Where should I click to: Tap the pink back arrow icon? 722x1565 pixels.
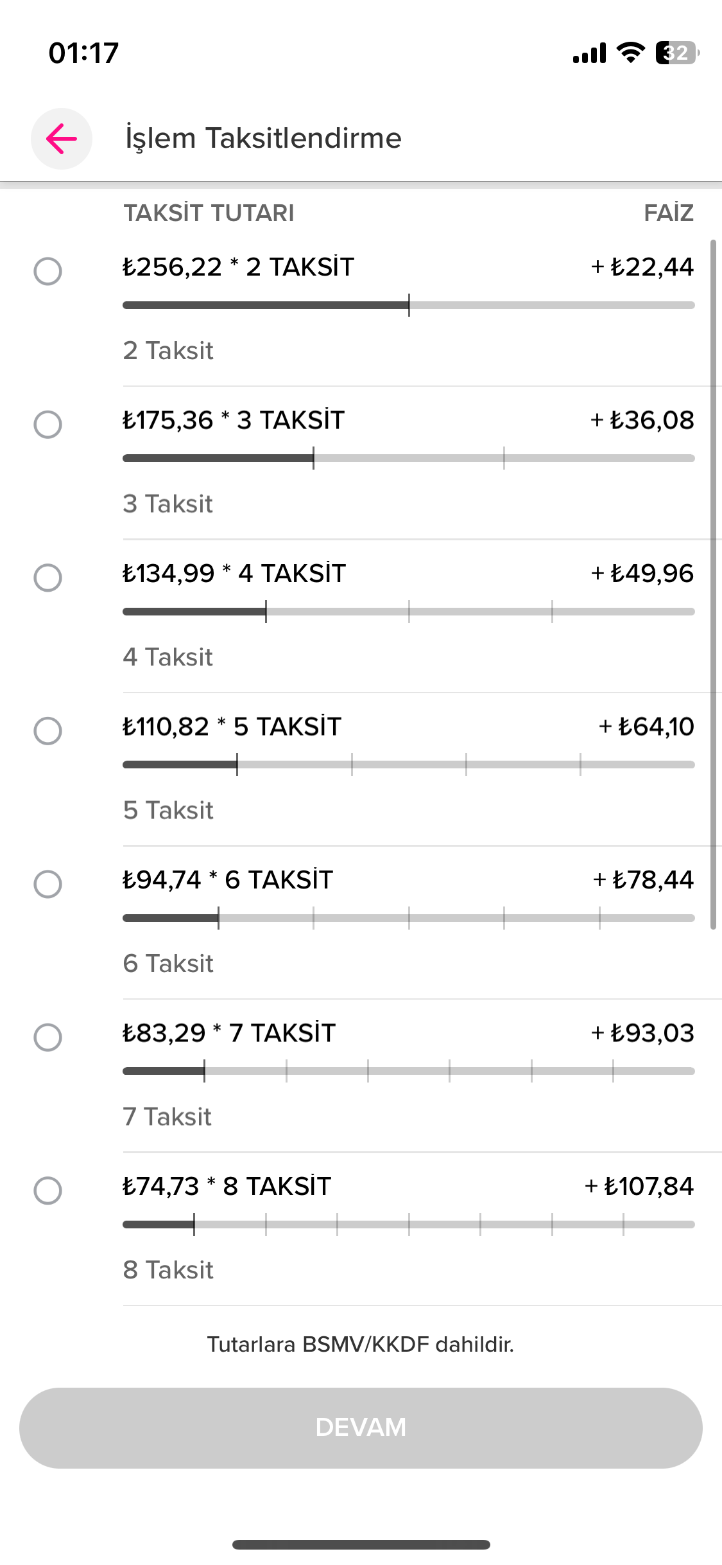62,139
